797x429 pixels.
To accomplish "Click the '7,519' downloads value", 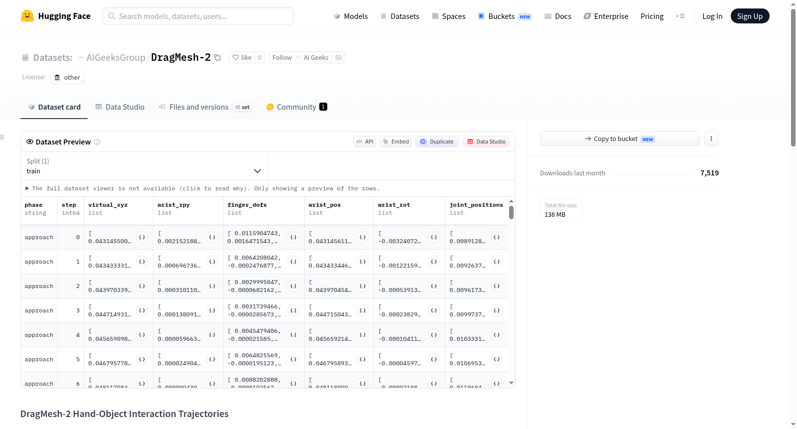I will pos(709,173).
